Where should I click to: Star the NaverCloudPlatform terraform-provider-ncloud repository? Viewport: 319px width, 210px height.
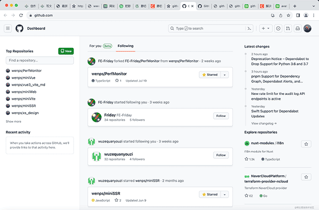pyautogui.click(x=306, y=177)
